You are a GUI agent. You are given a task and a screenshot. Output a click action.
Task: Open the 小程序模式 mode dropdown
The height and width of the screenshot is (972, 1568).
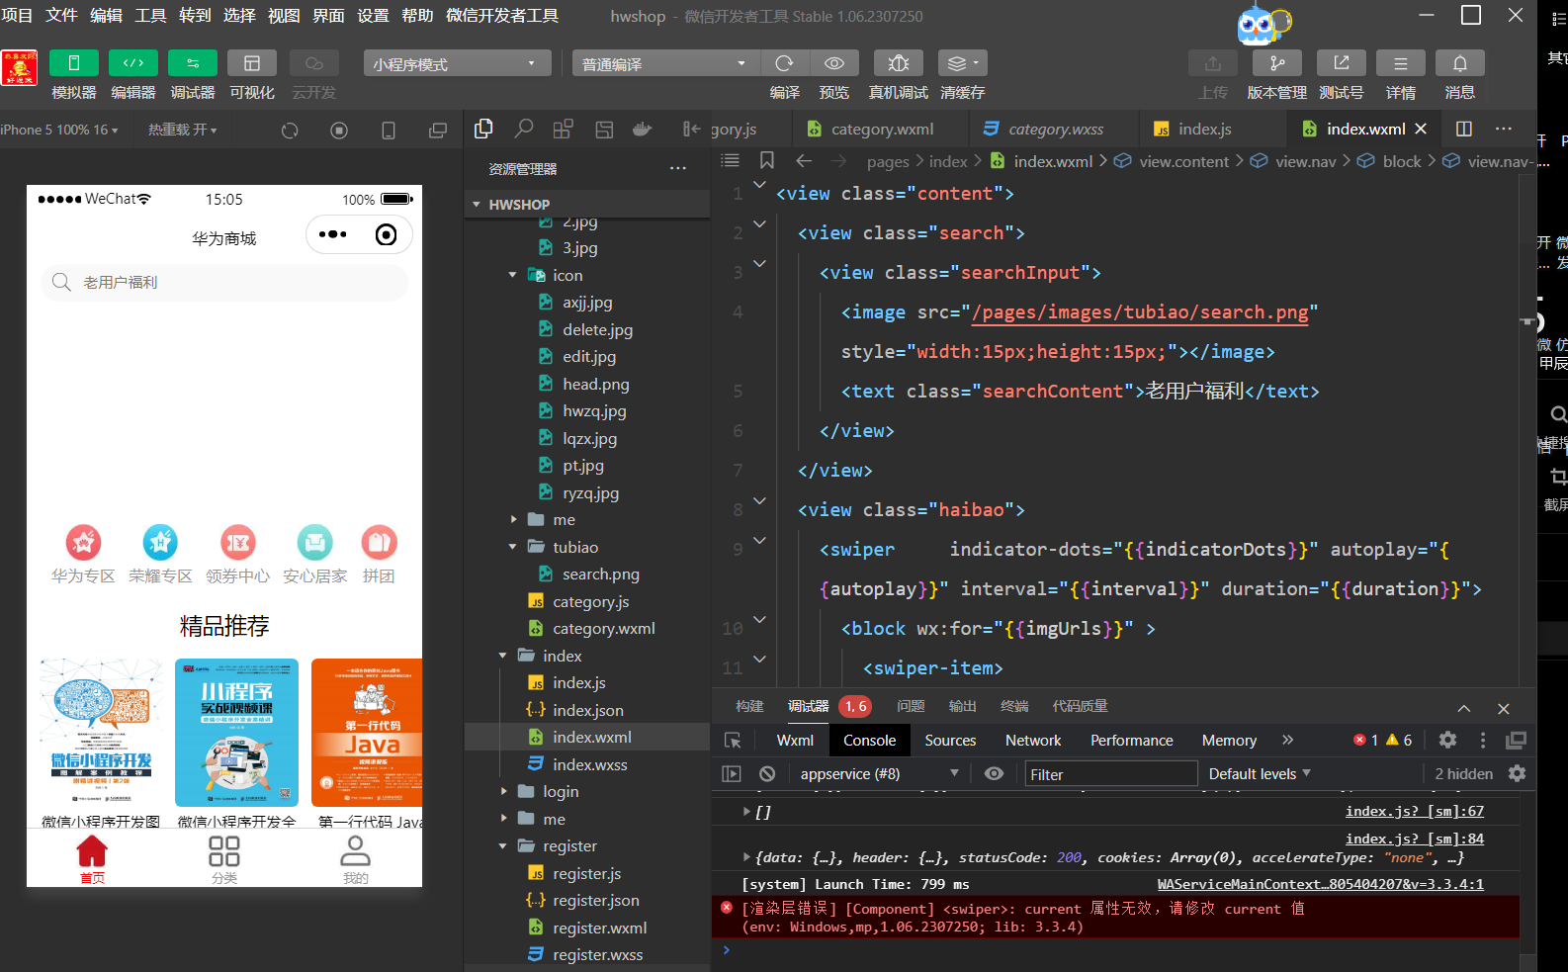click(457, 63)
